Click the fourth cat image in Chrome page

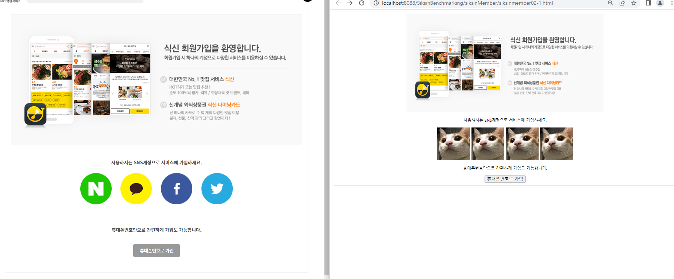pyautogui.click(x=556, y=144)
